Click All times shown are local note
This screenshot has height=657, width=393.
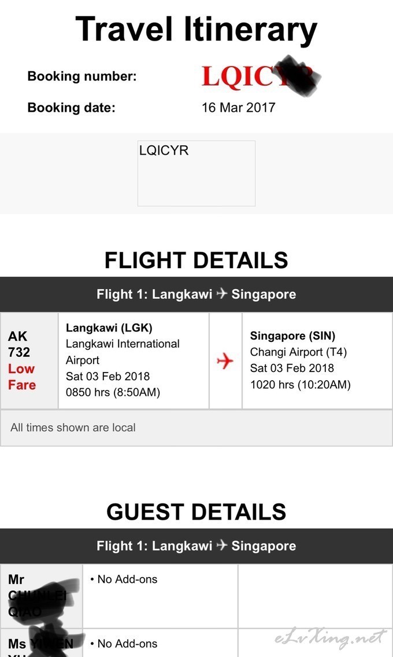coord(73,428)
